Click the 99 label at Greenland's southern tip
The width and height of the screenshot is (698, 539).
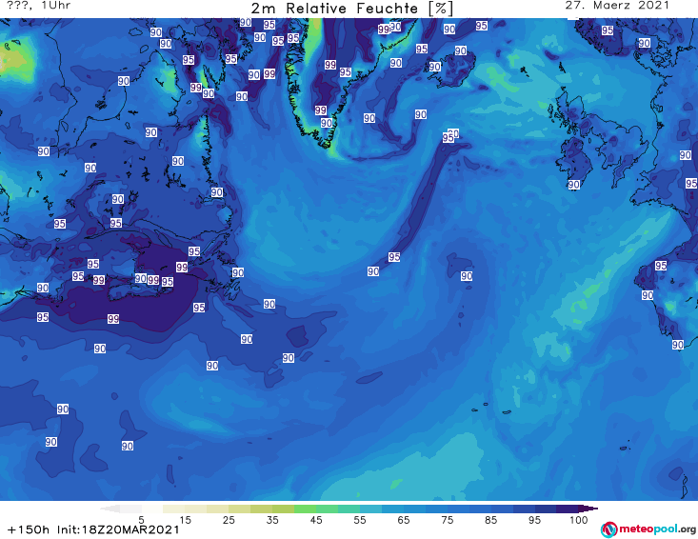(321, 110)
